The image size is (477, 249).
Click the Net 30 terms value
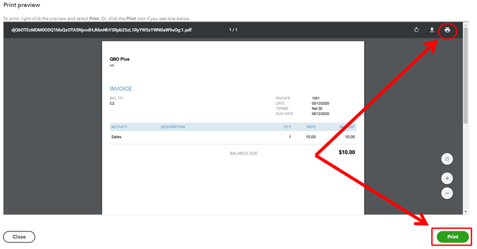317,109
